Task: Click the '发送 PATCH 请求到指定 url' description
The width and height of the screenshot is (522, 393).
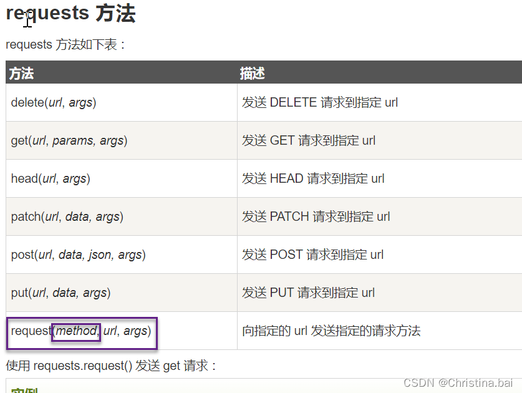Action: (316, 216)
